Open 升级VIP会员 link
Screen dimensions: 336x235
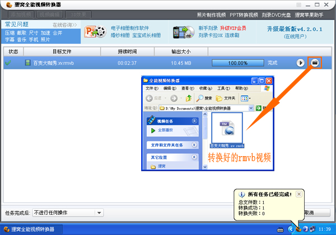[x=233, y=28]
